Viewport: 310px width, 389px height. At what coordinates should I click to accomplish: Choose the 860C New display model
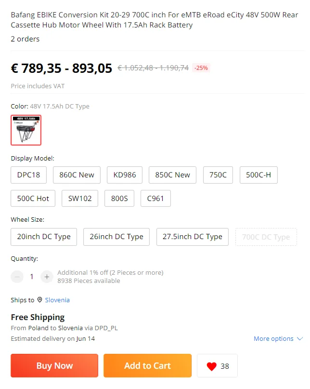click(x=77, y=175)
